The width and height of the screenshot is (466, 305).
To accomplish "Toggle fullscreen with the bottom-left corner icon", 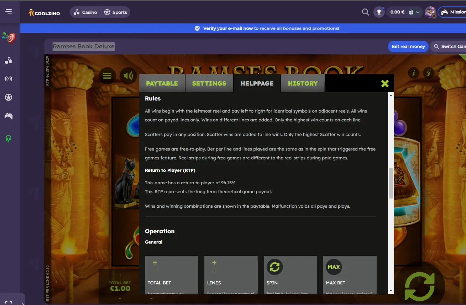I will (x=9, y=303).
